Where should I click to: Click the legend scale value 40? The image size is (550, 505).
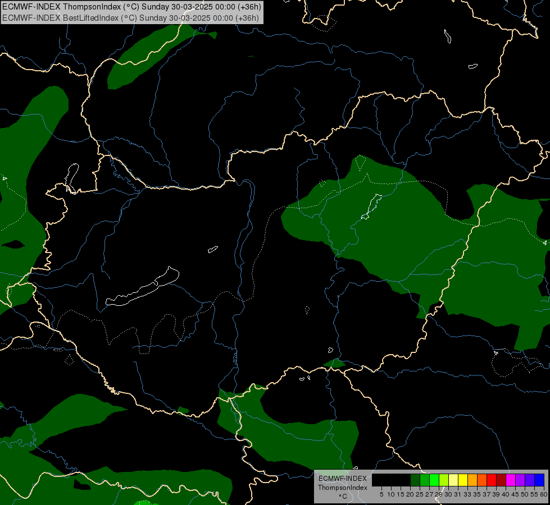(x=506, y=494)
